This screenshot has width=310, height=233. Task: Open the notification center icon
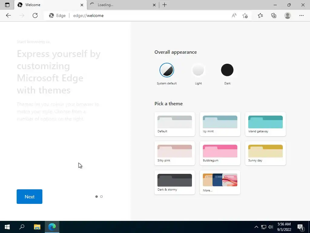point(300,227)
